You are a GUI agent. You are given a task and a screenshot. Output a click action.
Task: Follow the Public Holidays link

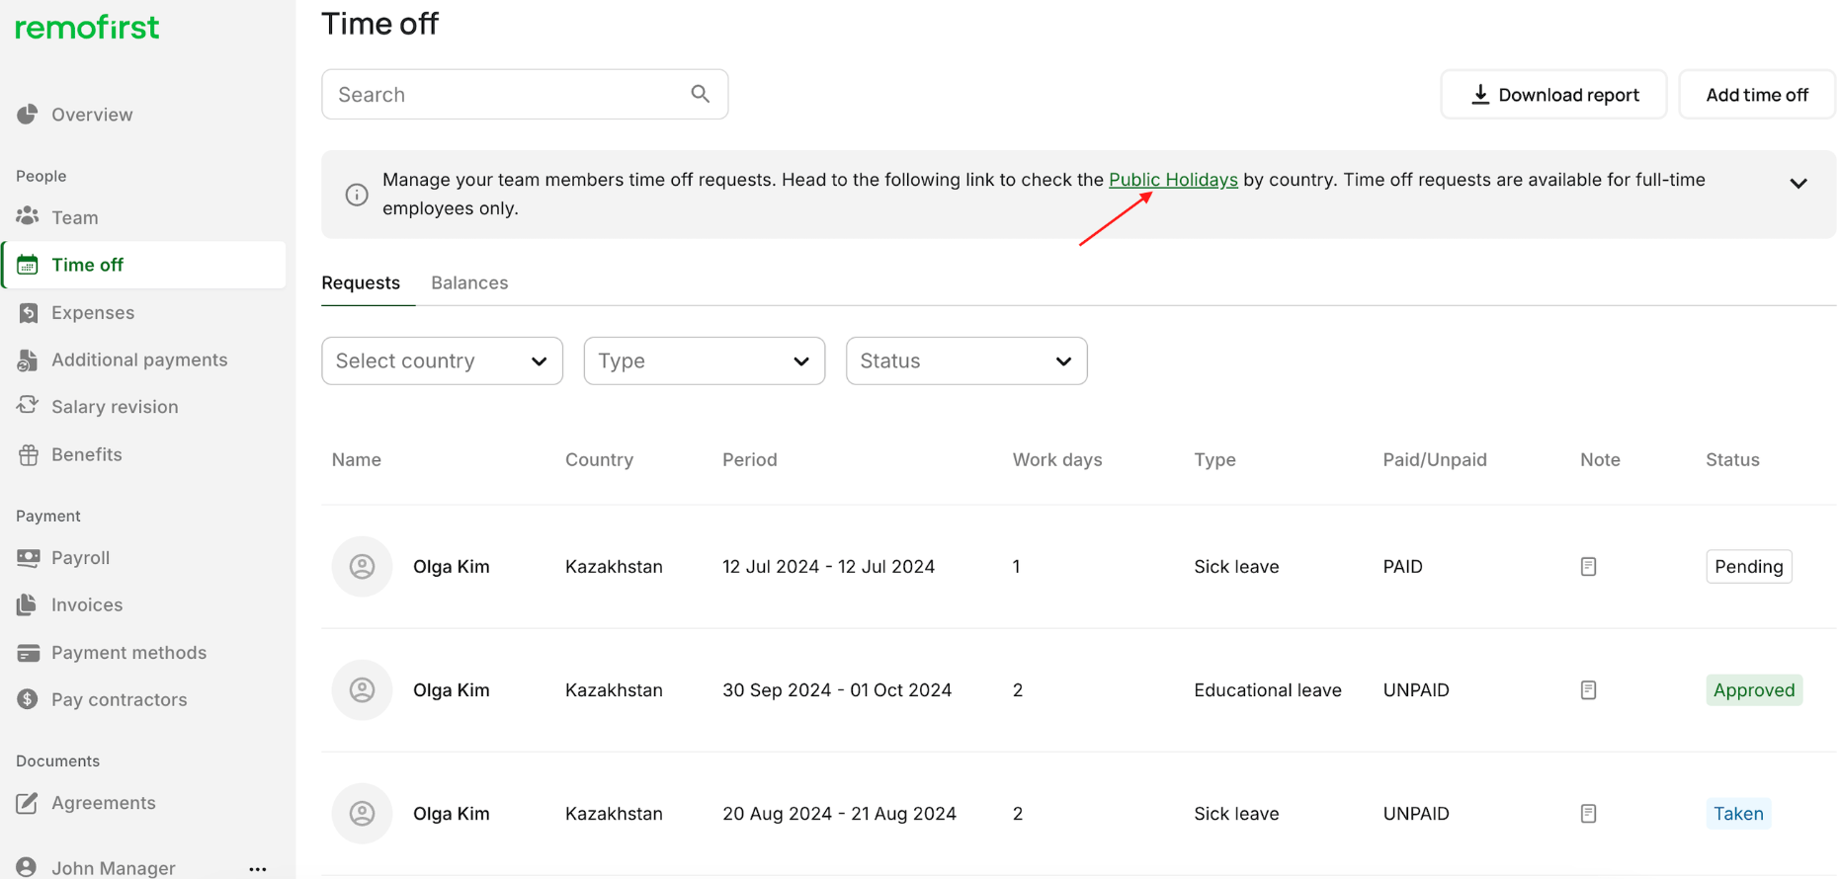point(1173,180)
